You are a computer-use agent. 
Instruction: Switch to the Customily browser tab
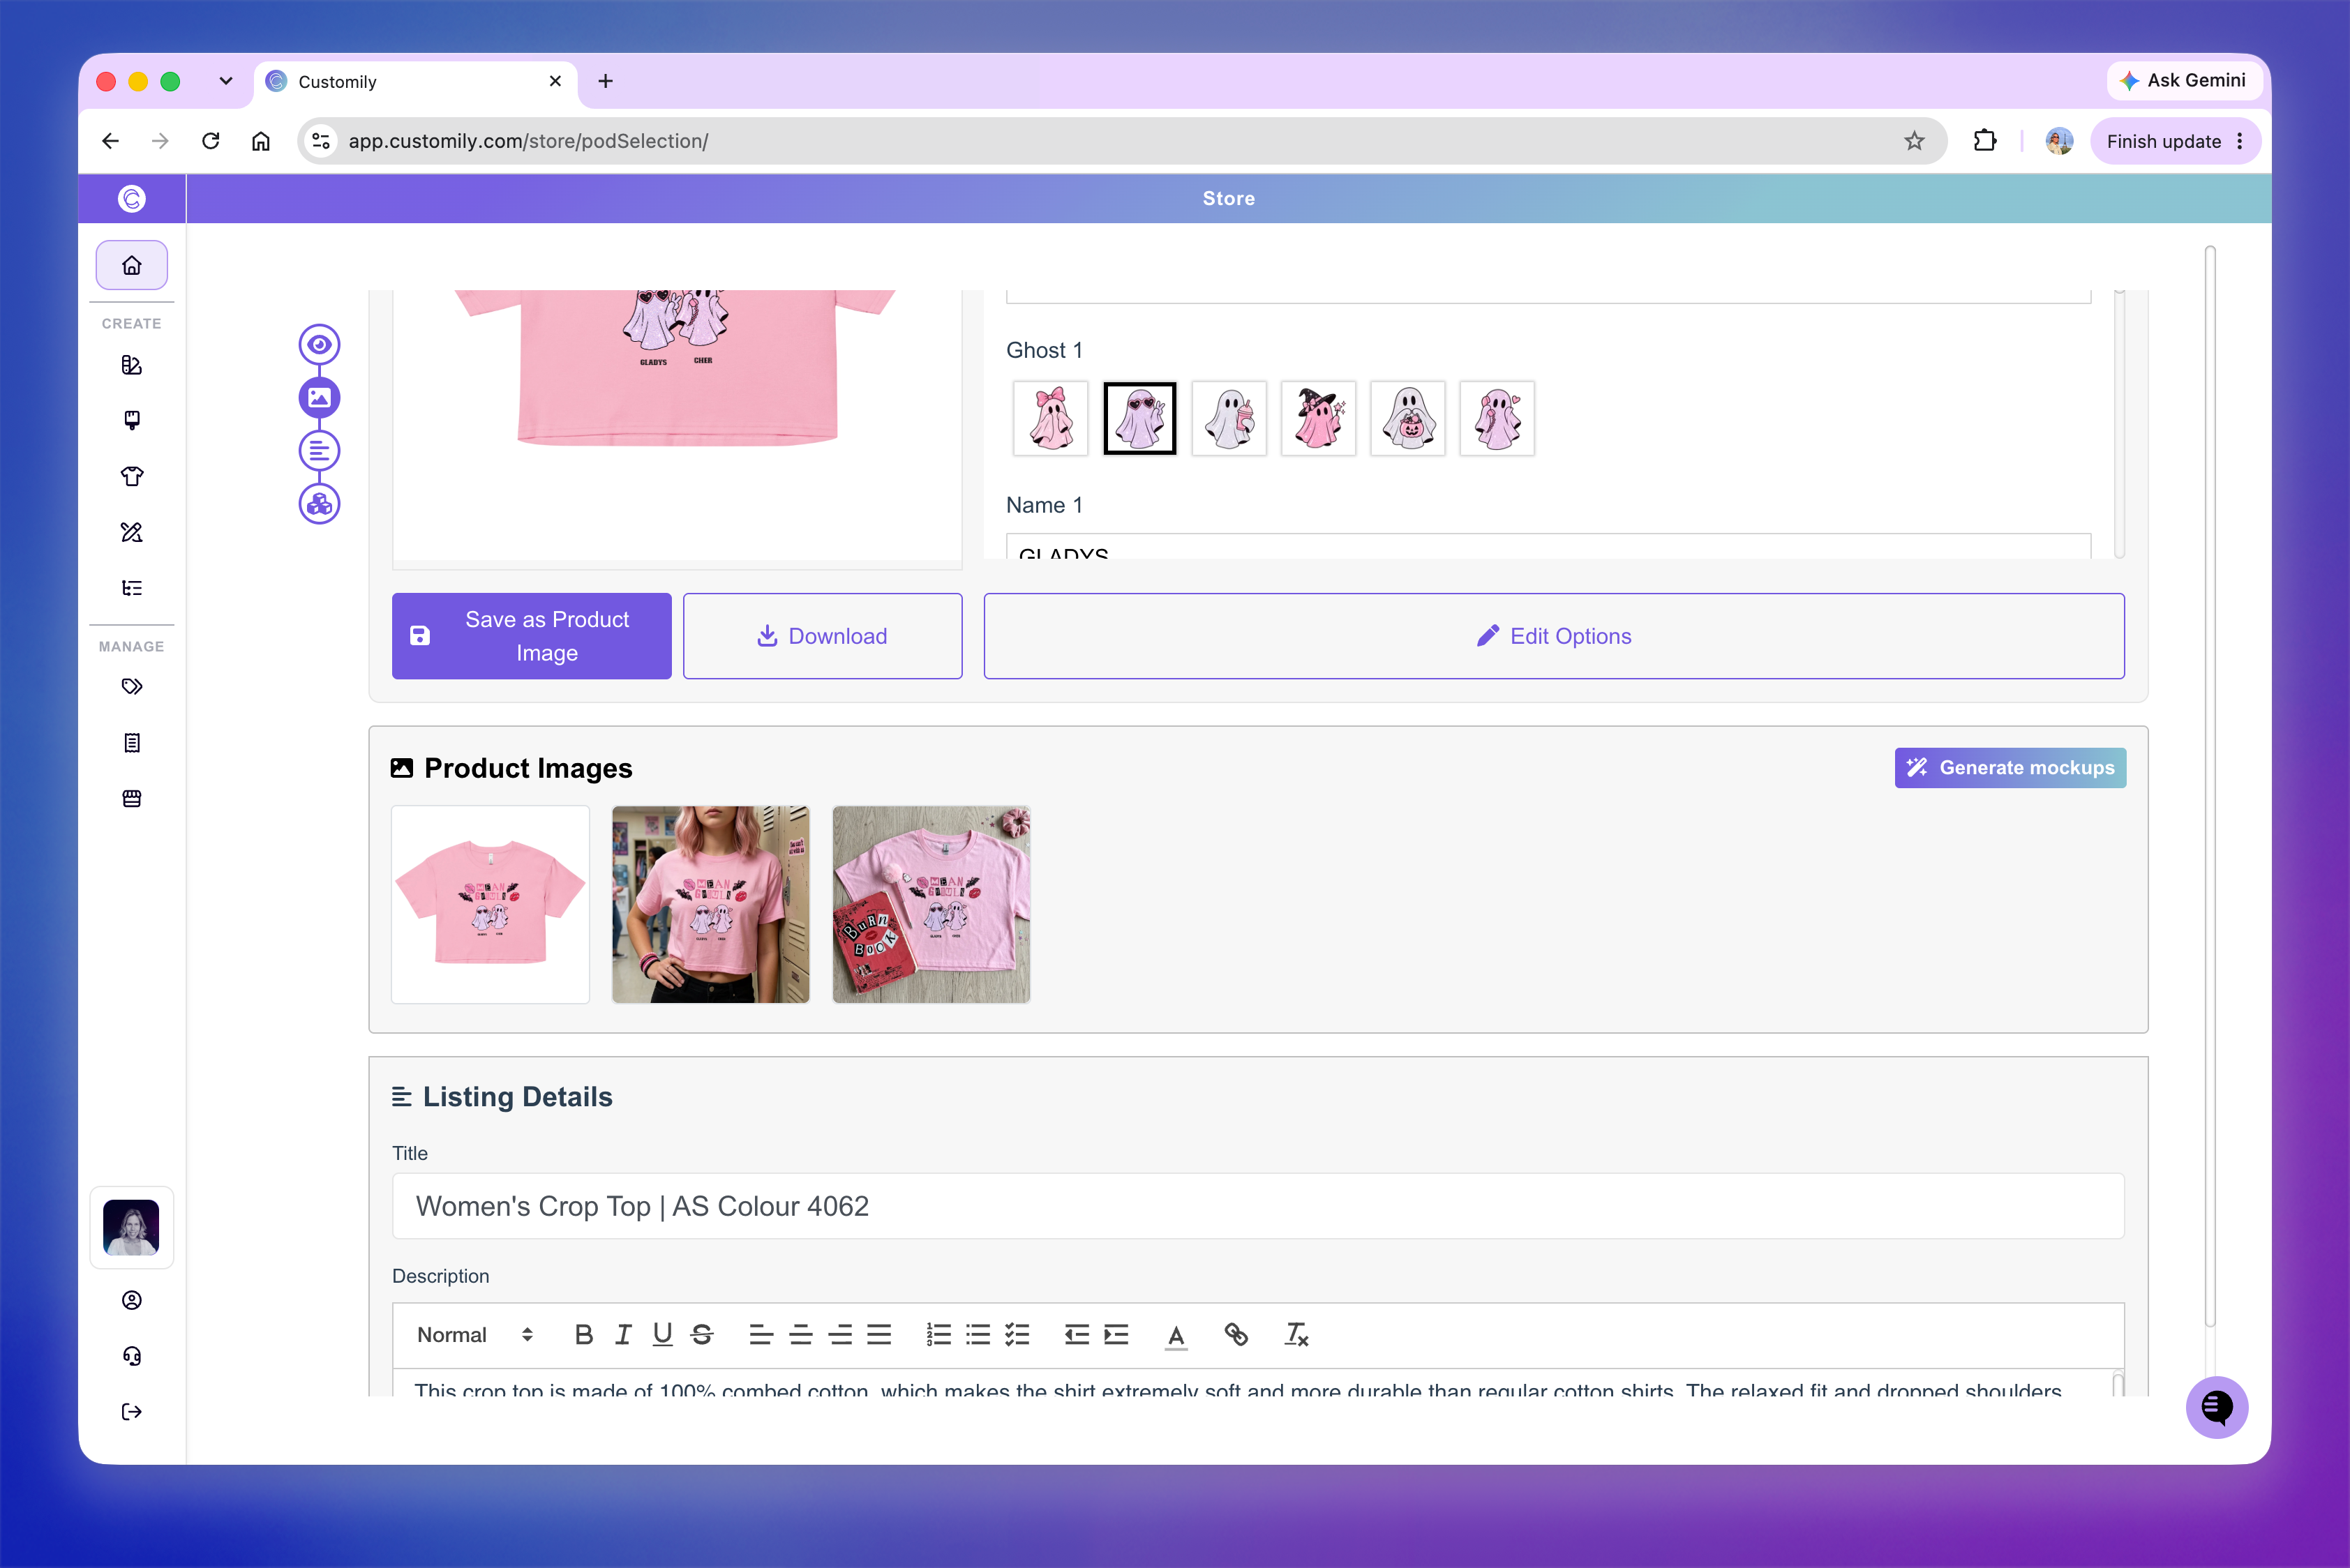(x=415, y=82)
